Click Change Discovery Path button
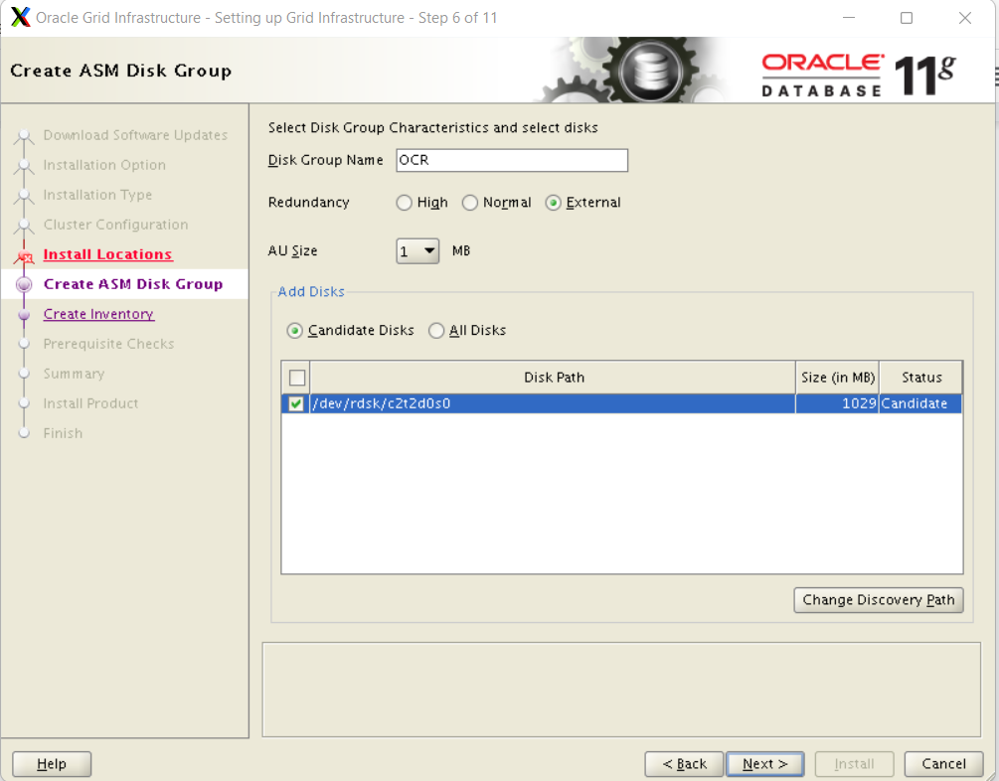 (x=878, y=600)
